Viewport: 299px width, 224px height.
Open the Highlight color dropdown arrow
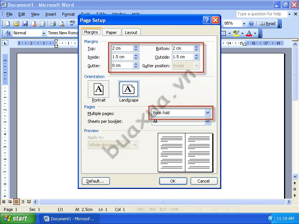tap(242, 33)
